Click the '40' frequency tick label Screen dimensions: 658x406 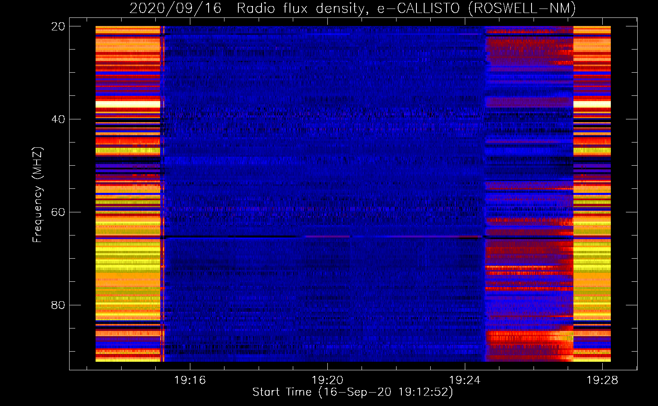tap(58, 119)
